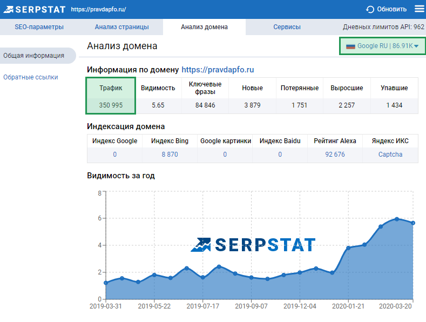
Task: Click the Ключевые фразы value 84 846
Action: [x=205, y=105]
